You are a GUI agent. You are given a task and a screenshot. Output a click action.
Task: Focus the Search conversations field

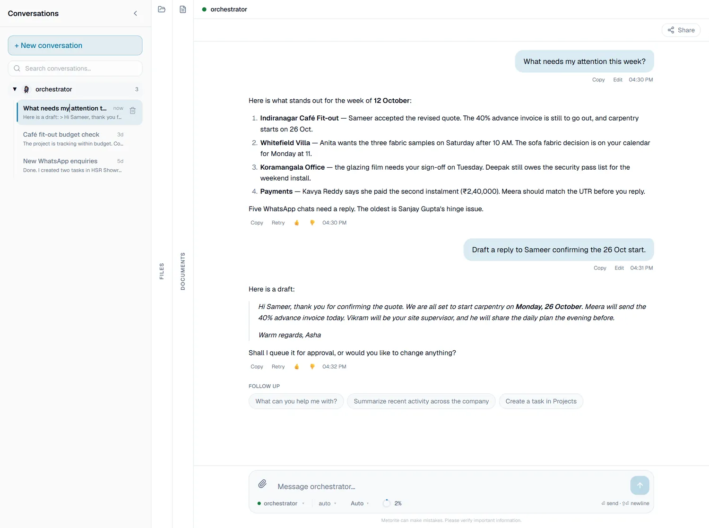click(x=75, y=69)
